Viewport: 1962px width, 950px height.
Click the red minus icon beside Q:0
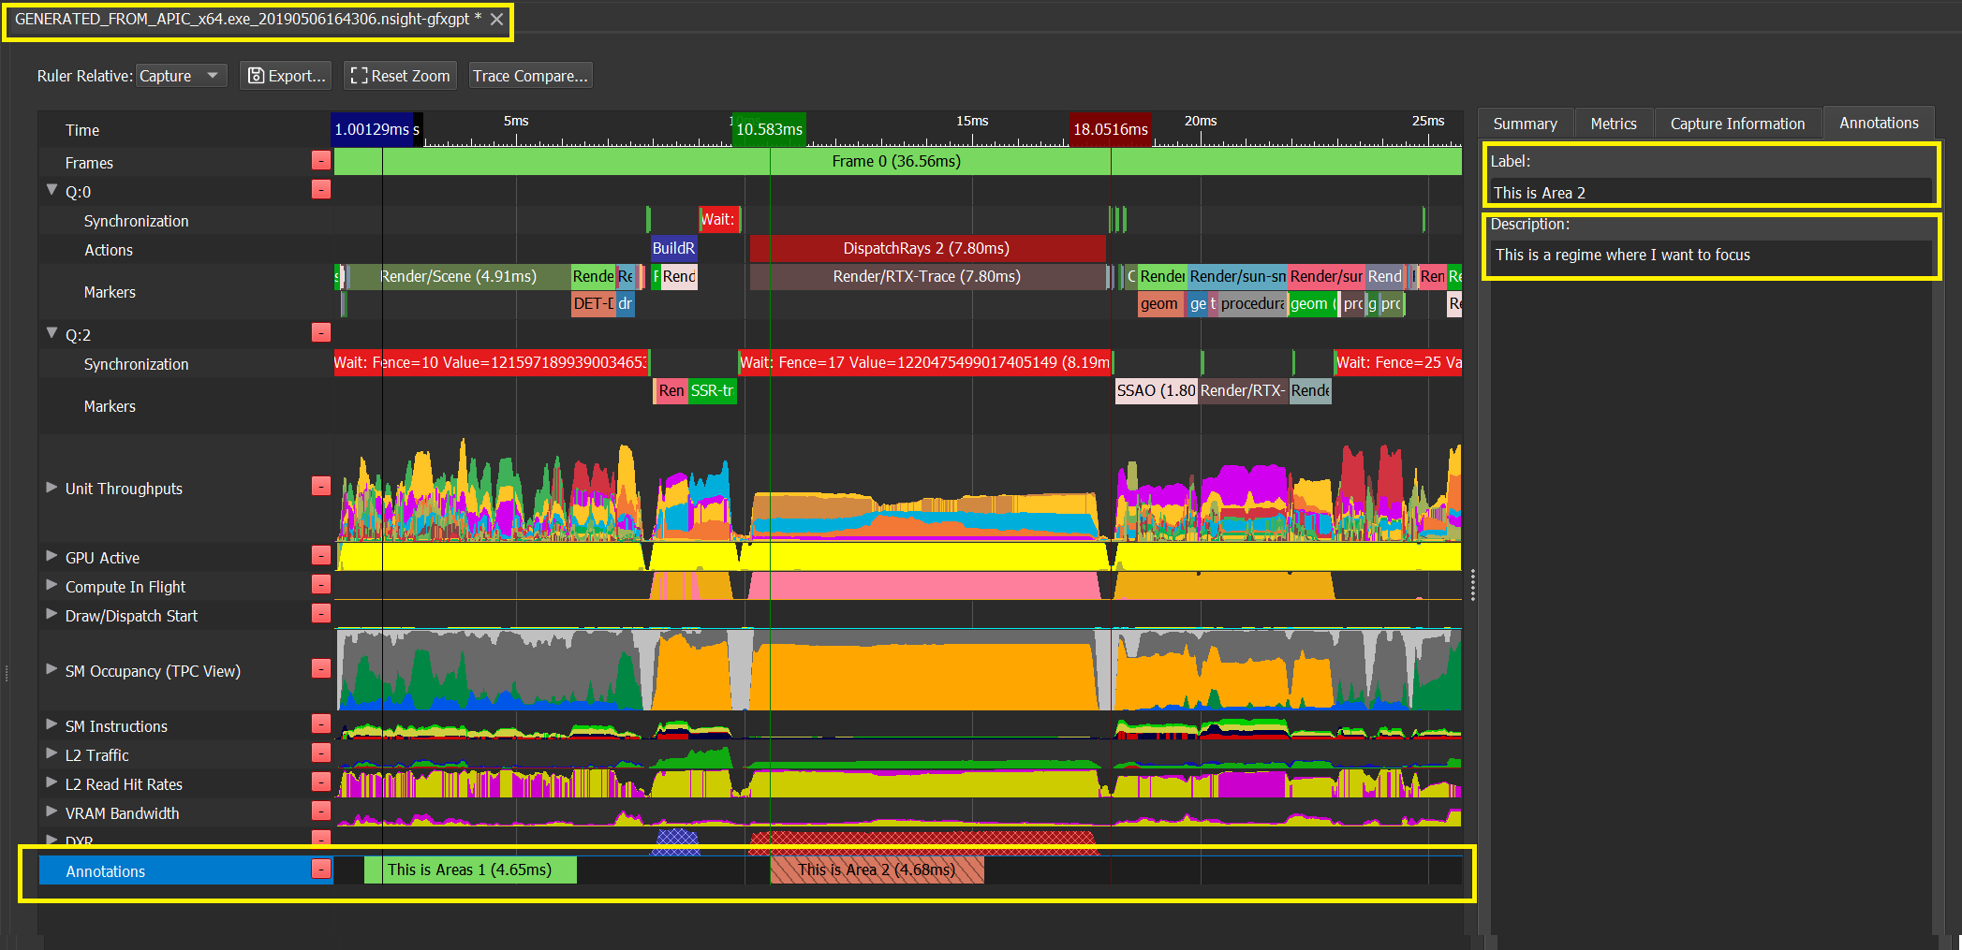tap(321, 190)
